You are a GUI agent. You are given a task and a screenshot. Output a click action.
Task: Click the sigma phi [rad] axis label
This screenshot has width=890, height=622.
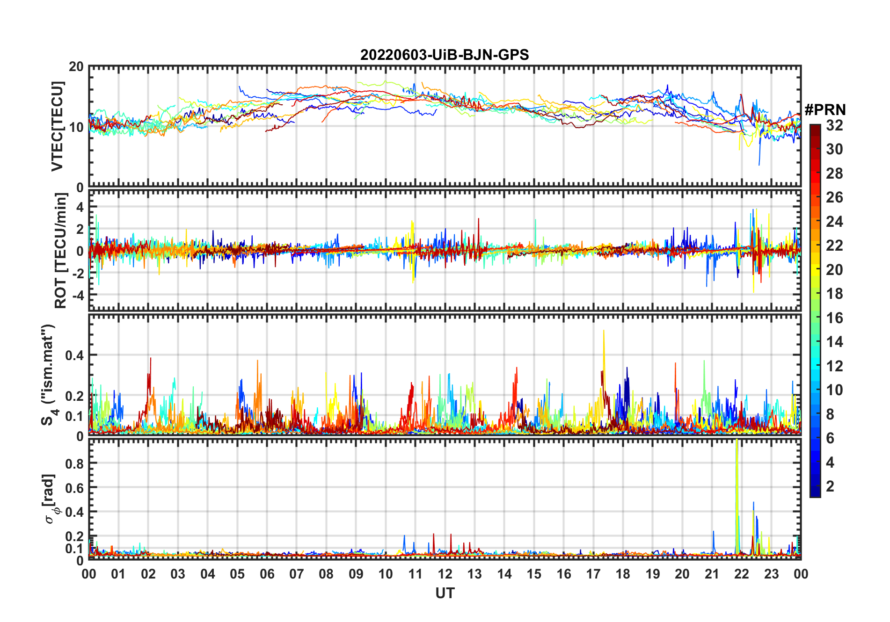pos(51,499)
